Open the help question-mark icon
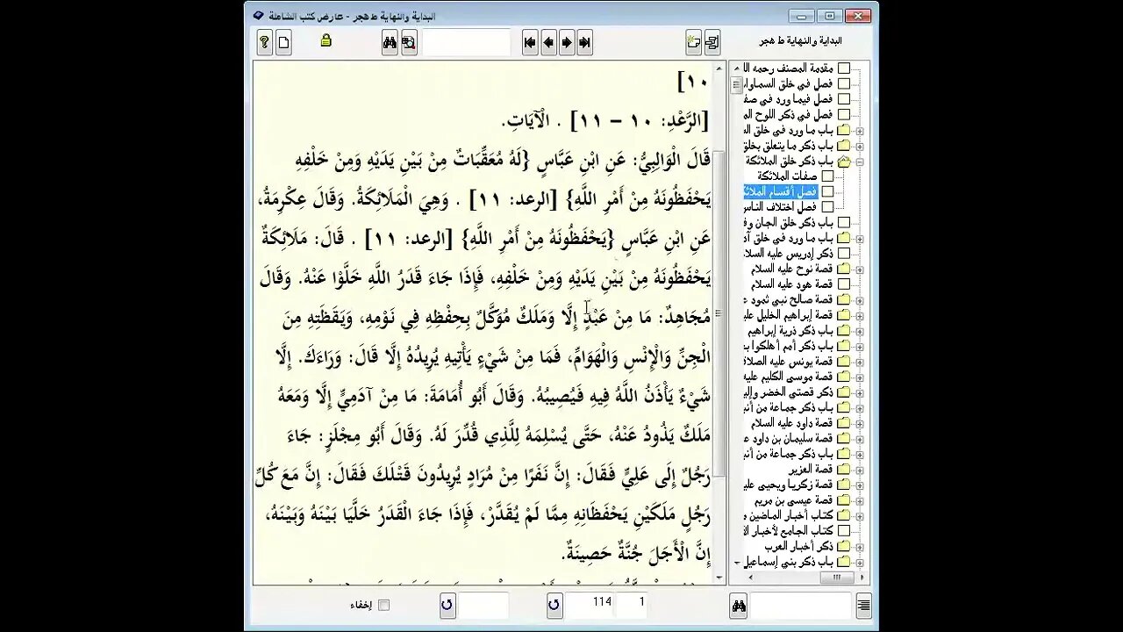Image resolution: width=1123 pixels, height=632 pixels. 265,42
